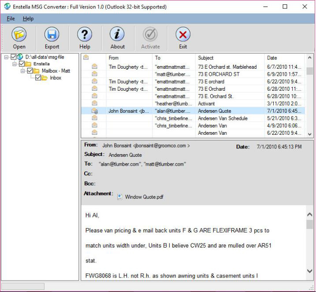Click the greyed Activate checkmark icon
The image size is (316, 292).
pyautogui.click(x=150, y=34)
